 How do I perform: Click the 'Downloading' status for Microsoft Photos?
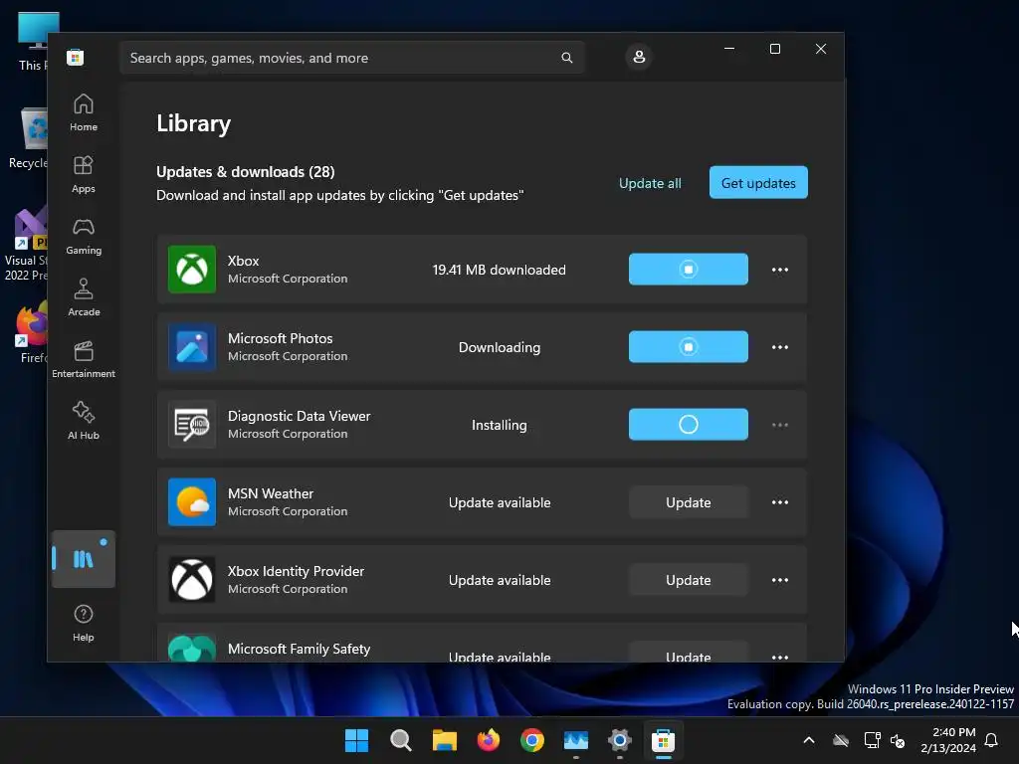[500, 347]
